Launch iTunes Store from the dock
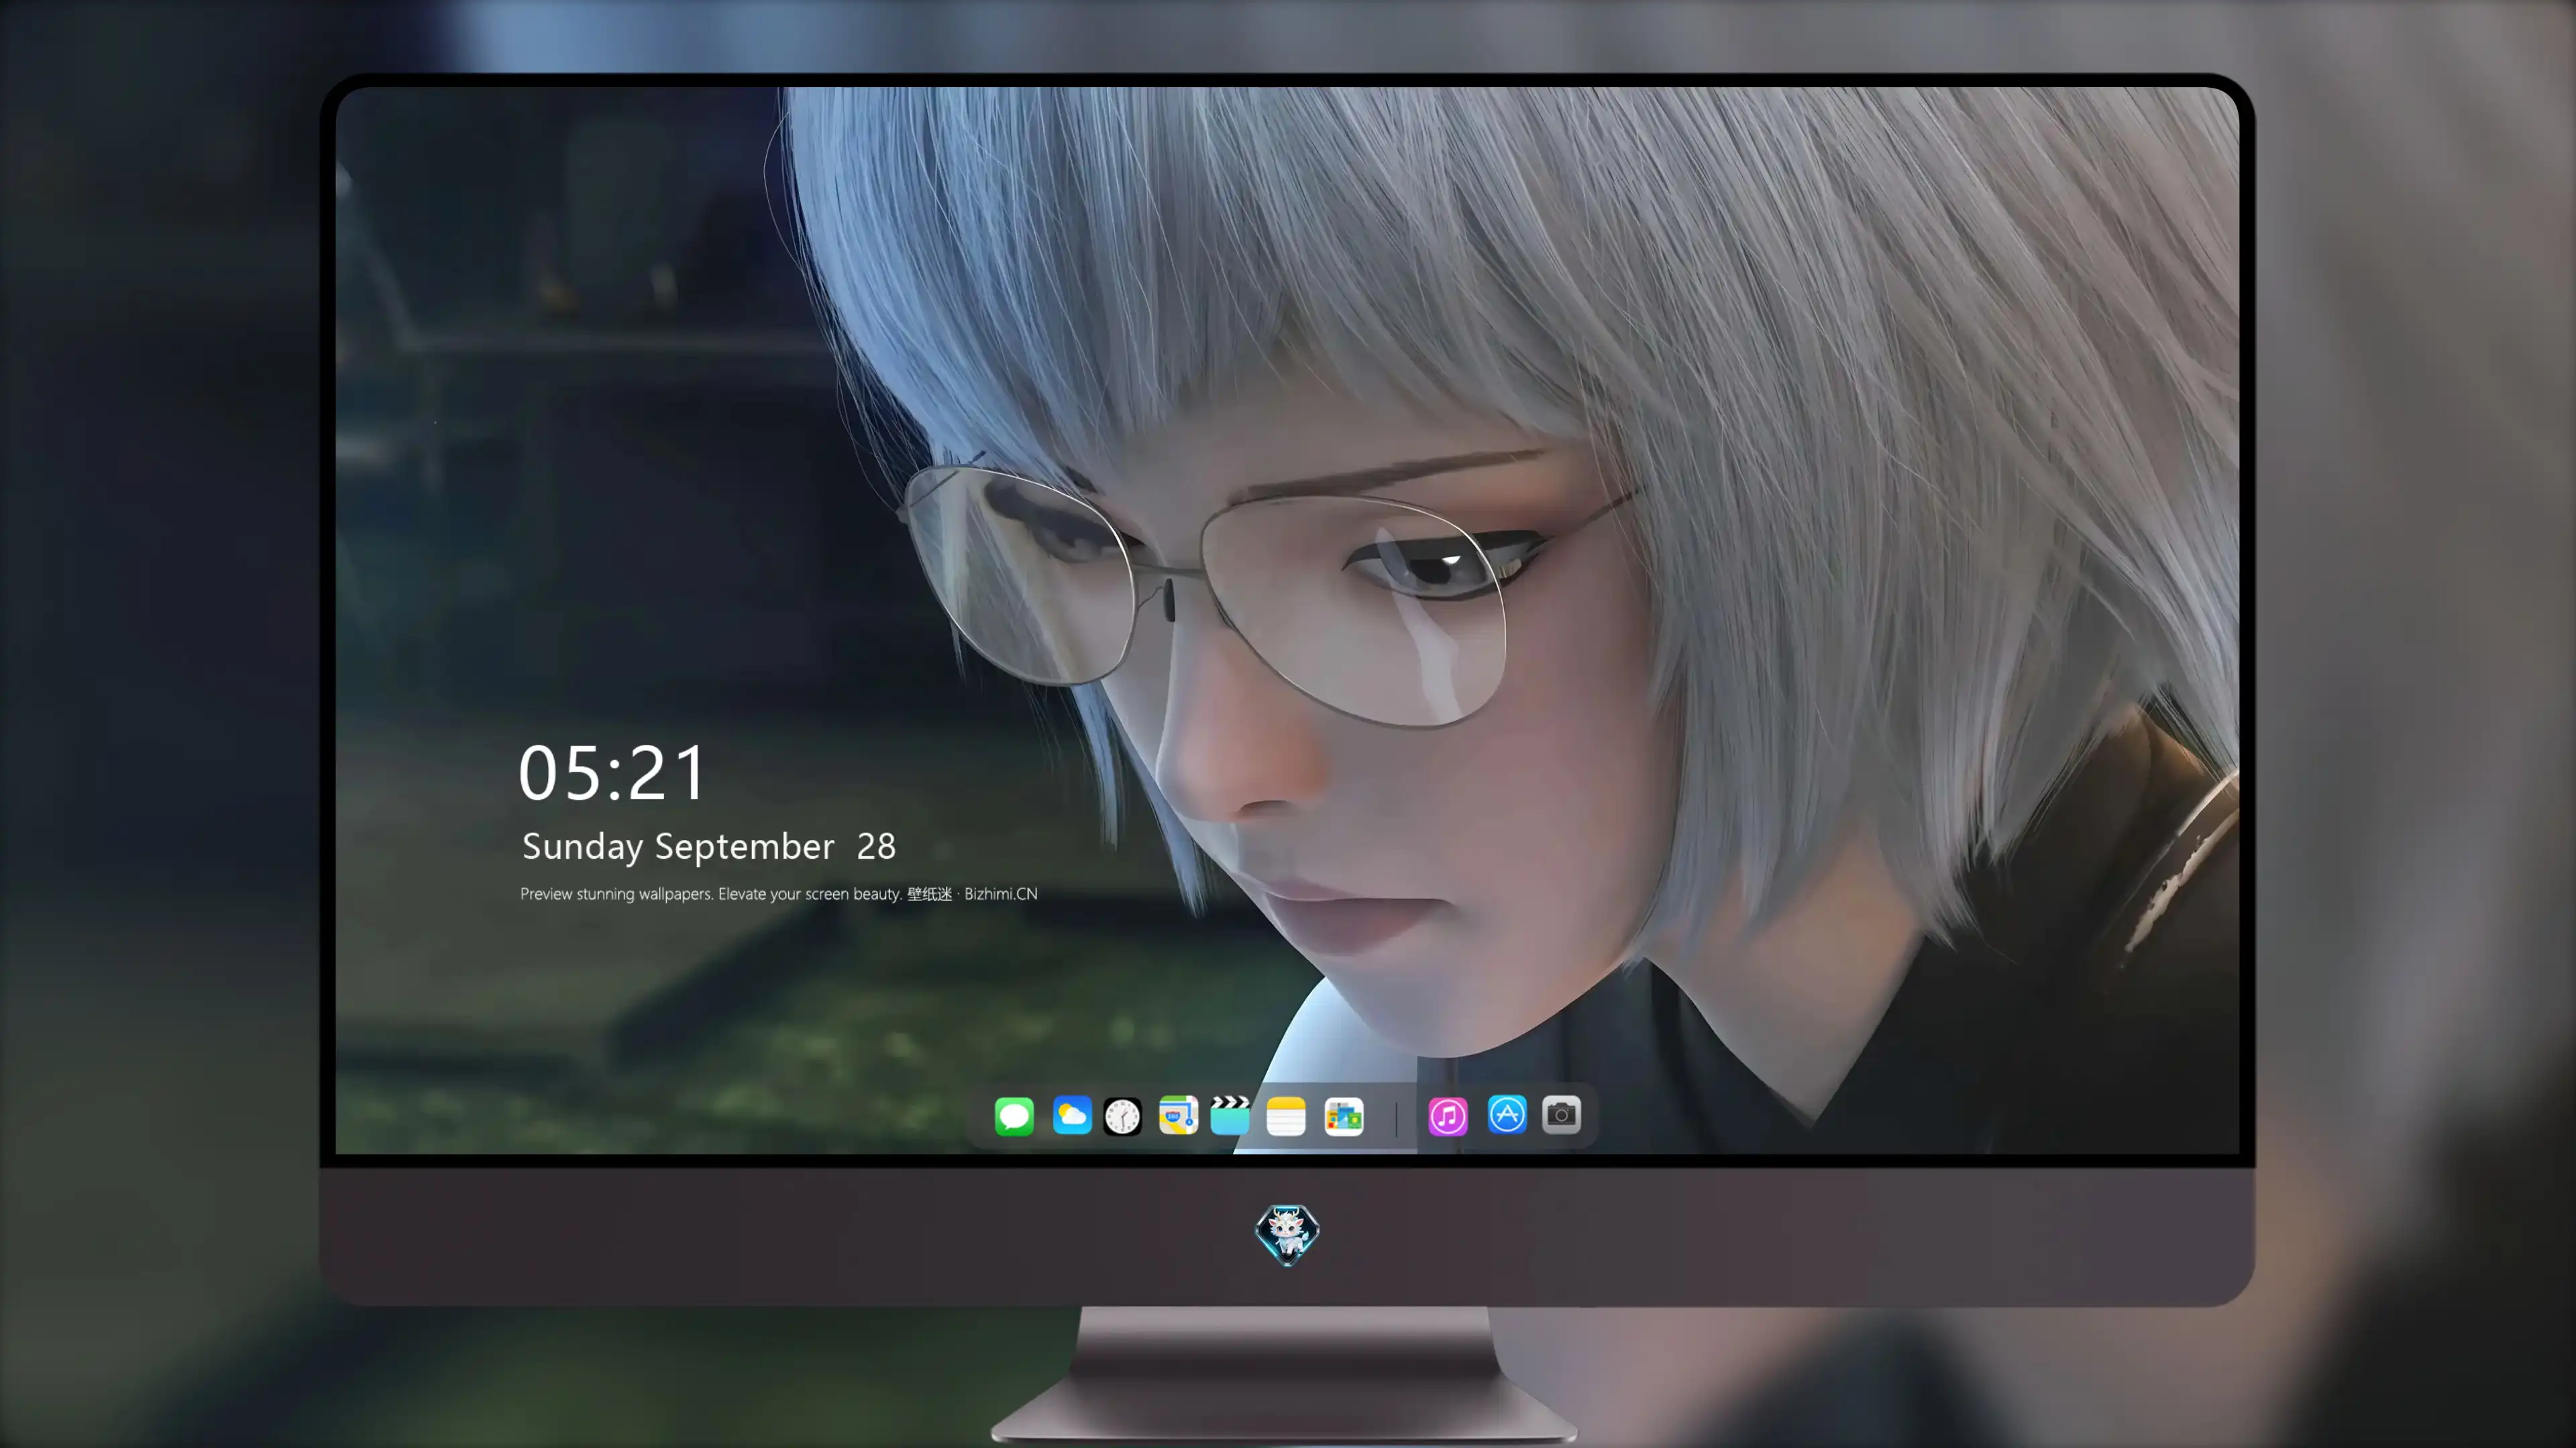The width and height of the screenshot is (2576, 1448). click(x=1448, y=1116)
